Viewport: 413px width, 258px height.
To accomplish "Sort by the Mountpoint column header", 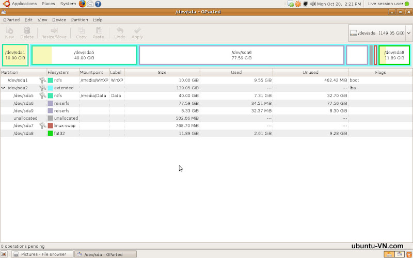I will pyautogui.click(x=94, y=72).
